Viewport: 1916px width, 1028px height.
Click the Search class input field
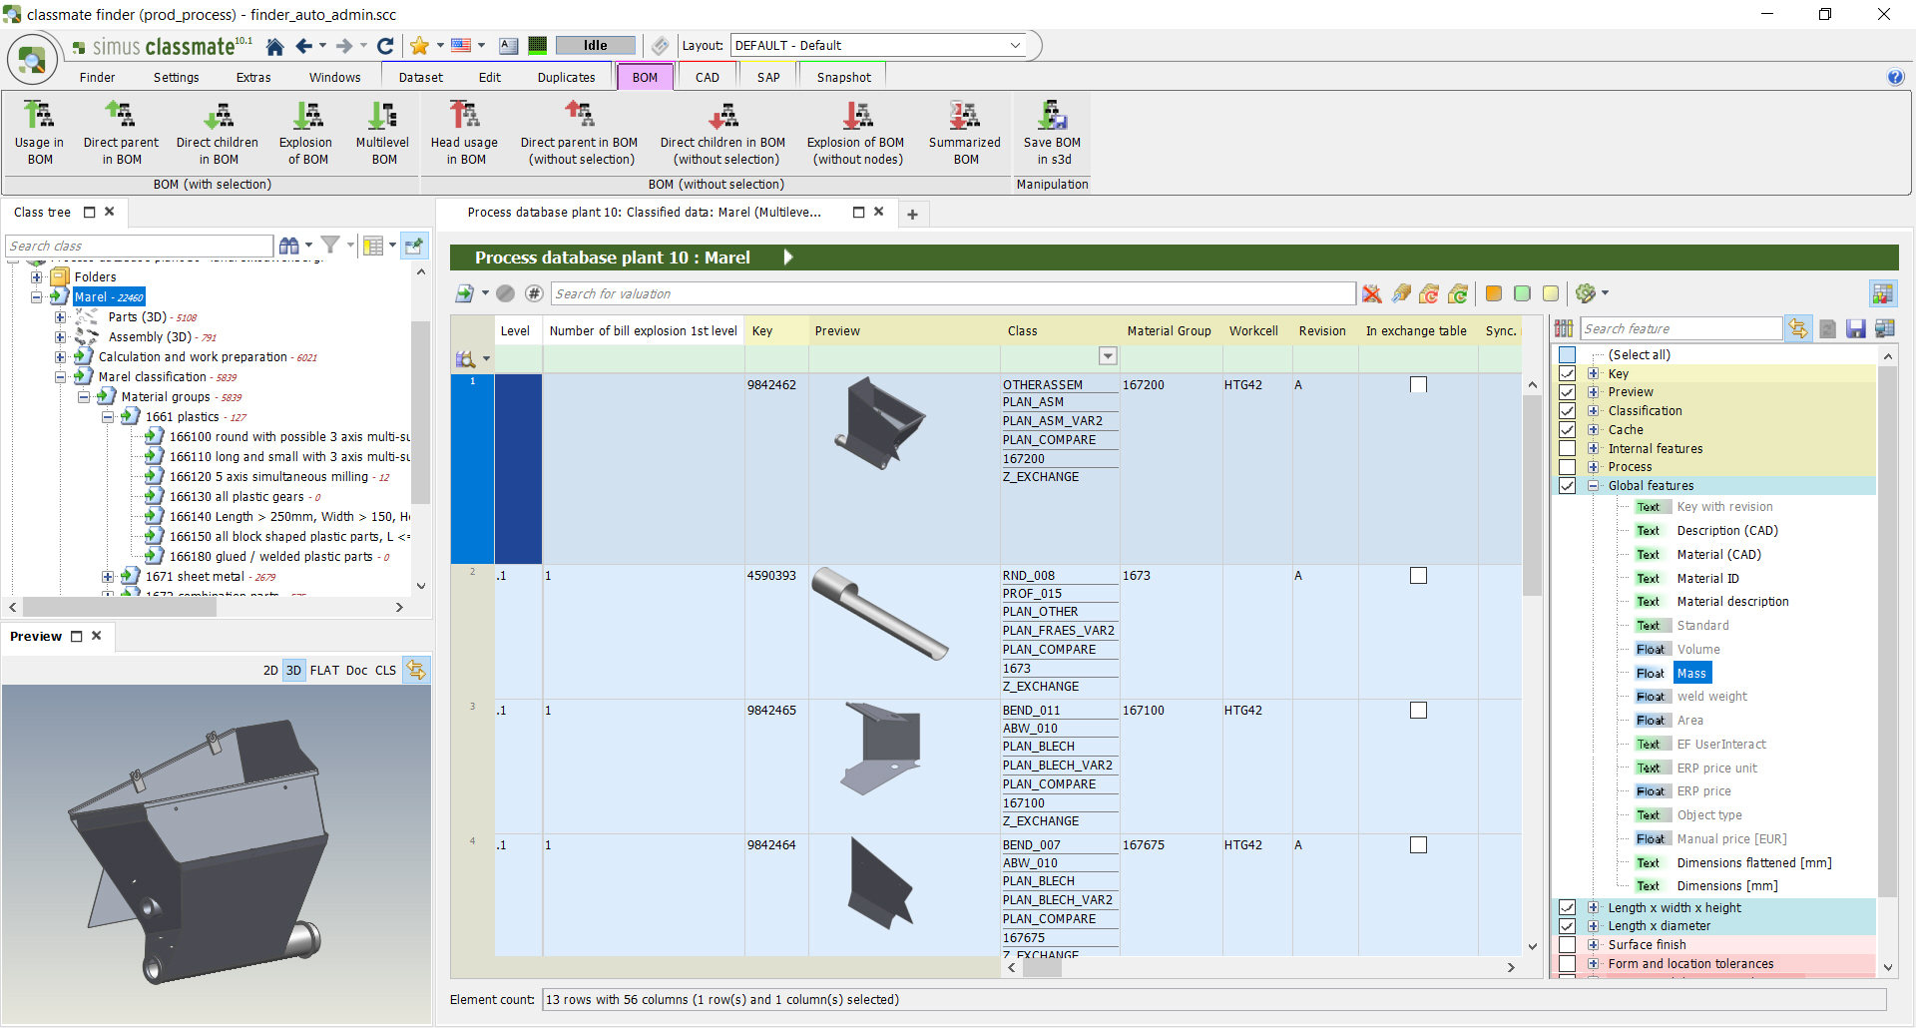(140, 246)
